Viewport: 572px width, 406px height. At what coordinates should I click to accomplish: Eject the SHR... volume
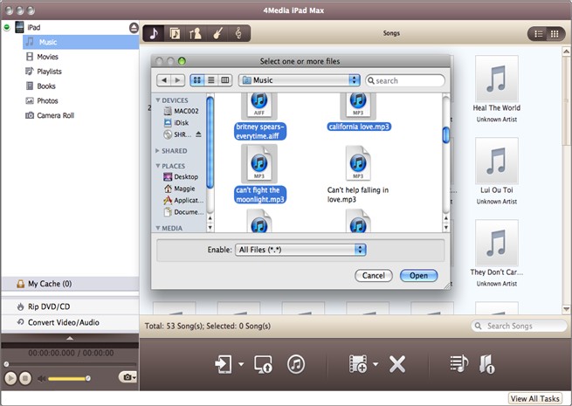[198, 134]
